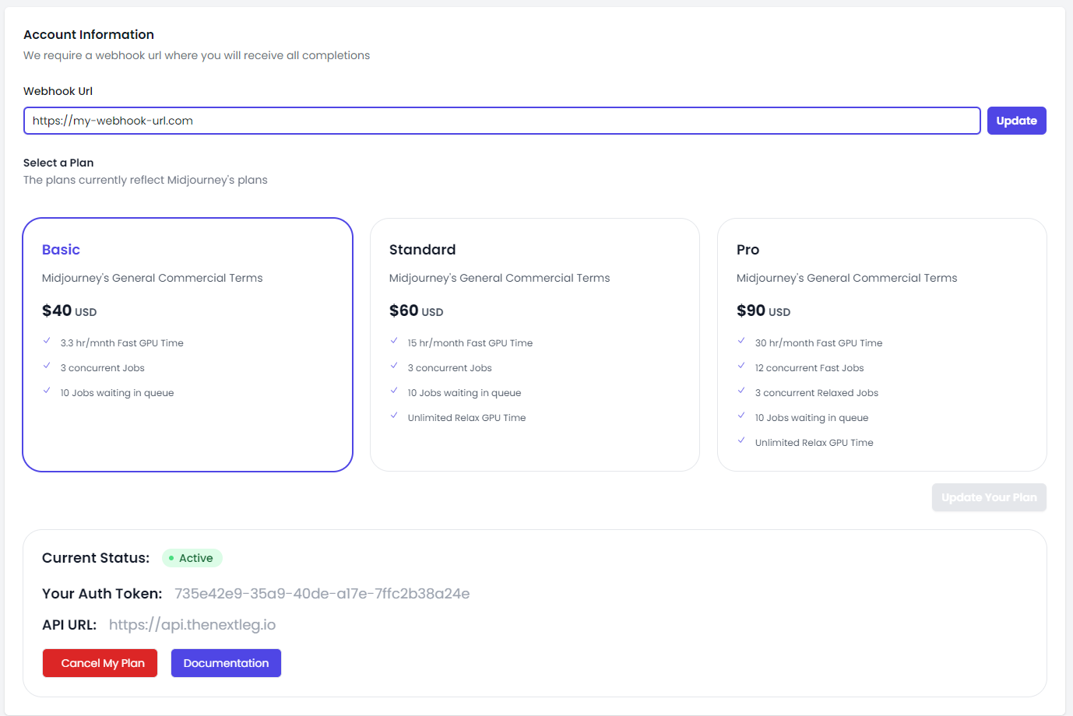Click the Update Your Plan button
The height and width of the screenshot is (716, 1073).
(x=988, y=497)
